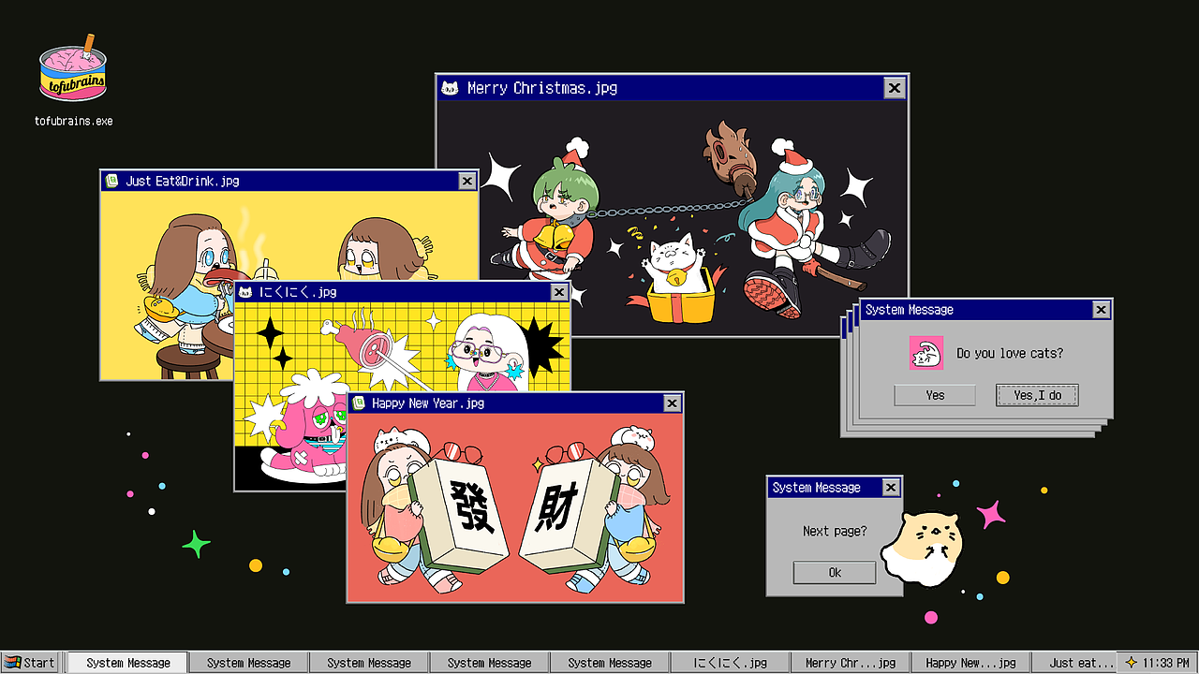This screenshot has height=674, width=1199.
Task: Click the mahjong tiles picture in Happy New Year.jpg
Action: click(514, 506)
